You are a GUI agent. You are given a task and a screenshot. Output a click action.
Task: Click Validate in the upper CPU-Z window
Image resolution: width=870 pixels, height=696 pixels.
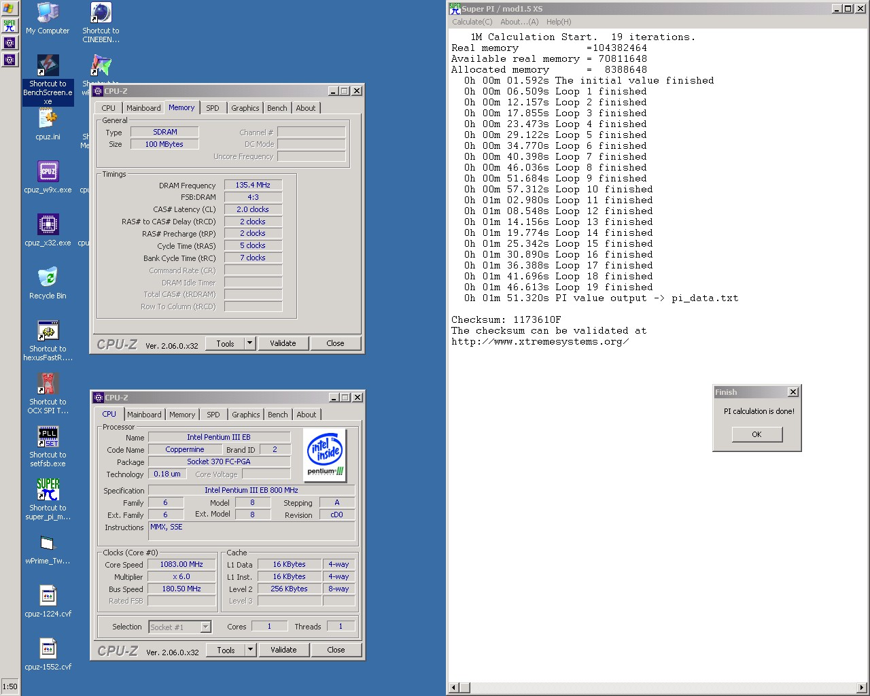(283, 343)
